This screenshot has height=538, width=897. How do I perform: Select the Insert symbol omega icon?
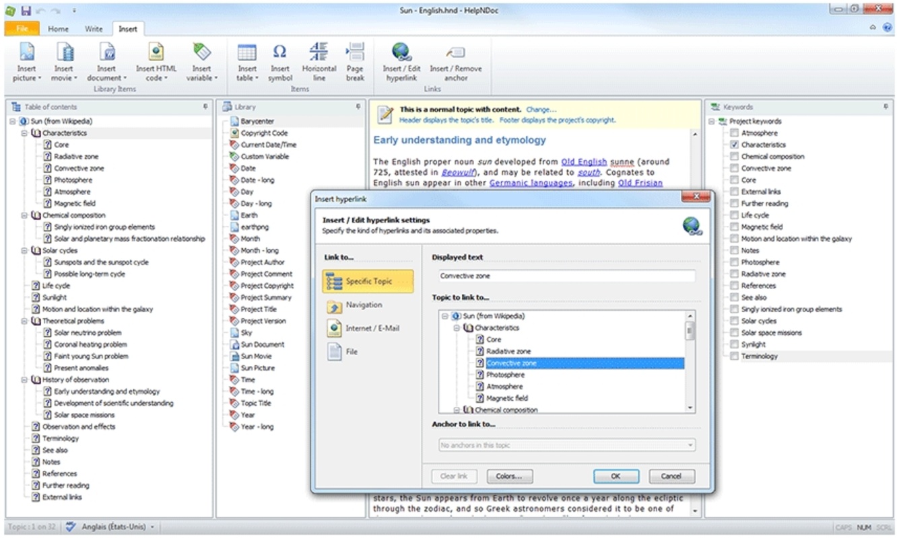280,52
